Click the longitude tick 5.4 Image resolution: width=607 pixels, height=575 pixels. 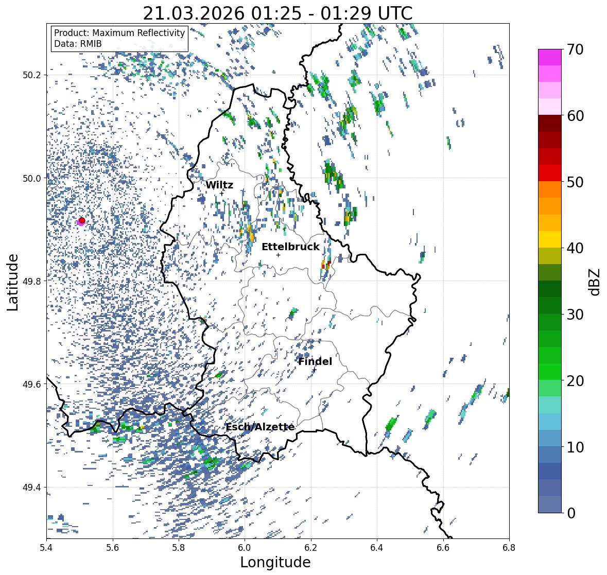[46, 548]
